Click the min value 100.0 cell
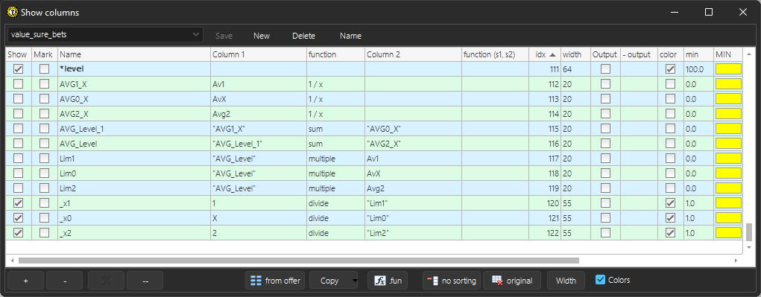The image size is (761, 297). coord(699,68)
